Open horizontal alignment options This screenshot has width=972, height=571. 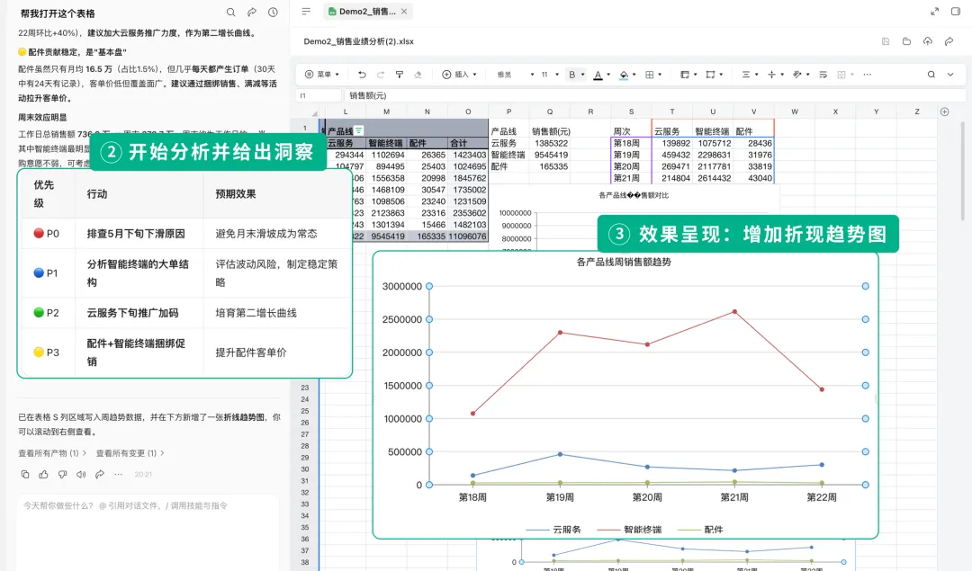coord(746,75)
